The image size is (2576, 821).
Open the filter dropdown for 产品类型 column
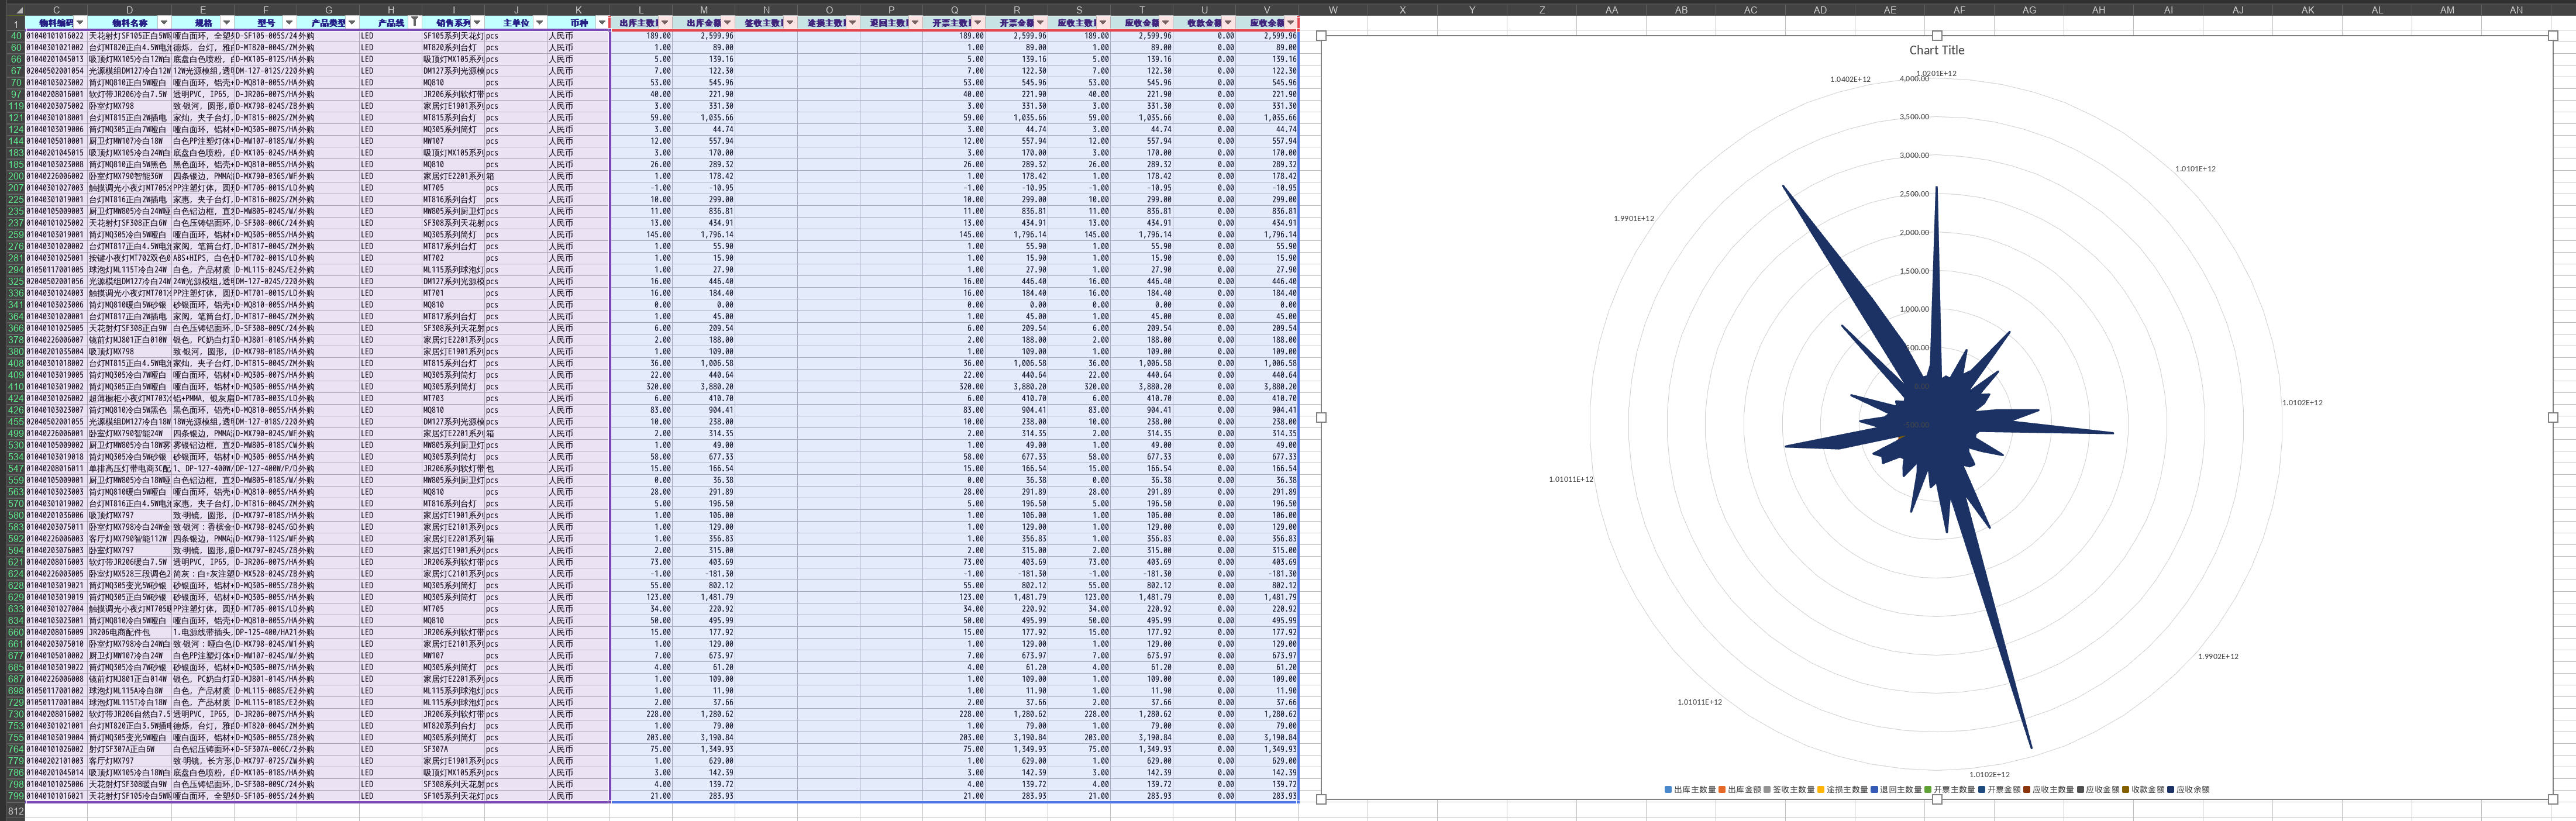click(352, 22)
